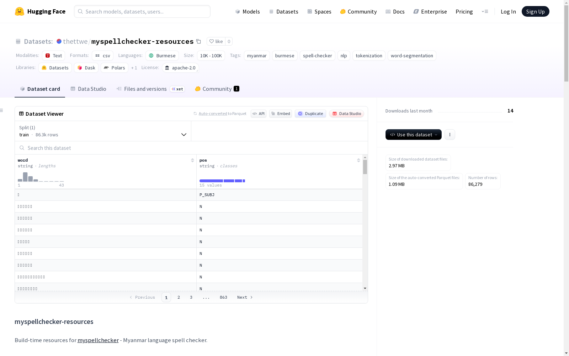
Task: Select the csv format tag
Action: point(103,56)
